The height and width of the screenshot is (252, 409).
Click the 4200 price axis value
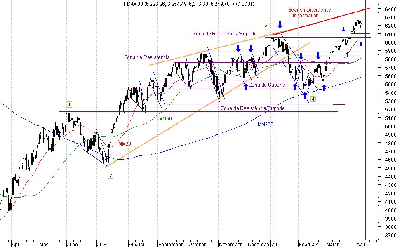[391, 193]
